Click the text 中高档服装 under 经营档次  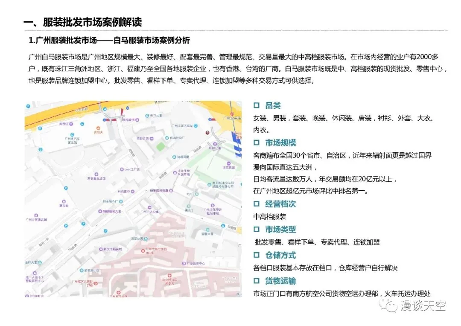click(270, 217)
